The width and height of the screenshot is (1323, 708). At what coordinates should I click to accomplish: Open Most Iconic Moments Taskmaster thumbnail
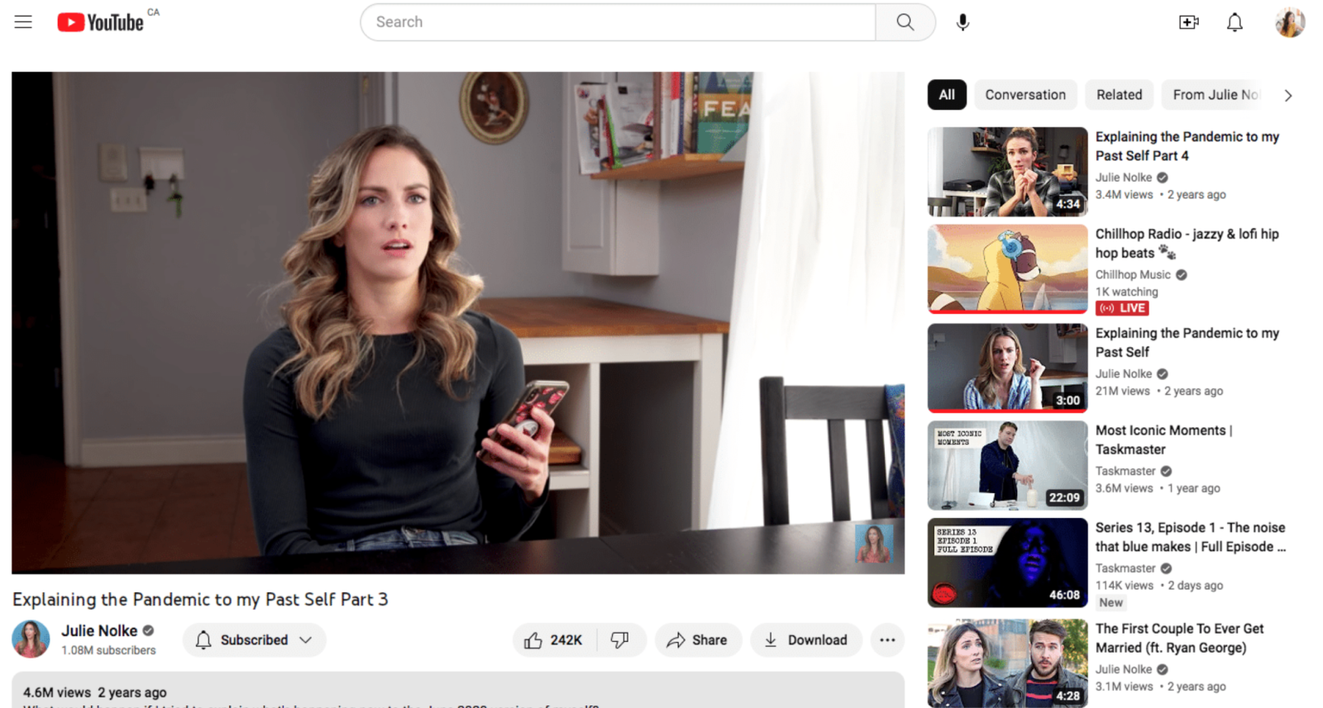pos(1007,465)
